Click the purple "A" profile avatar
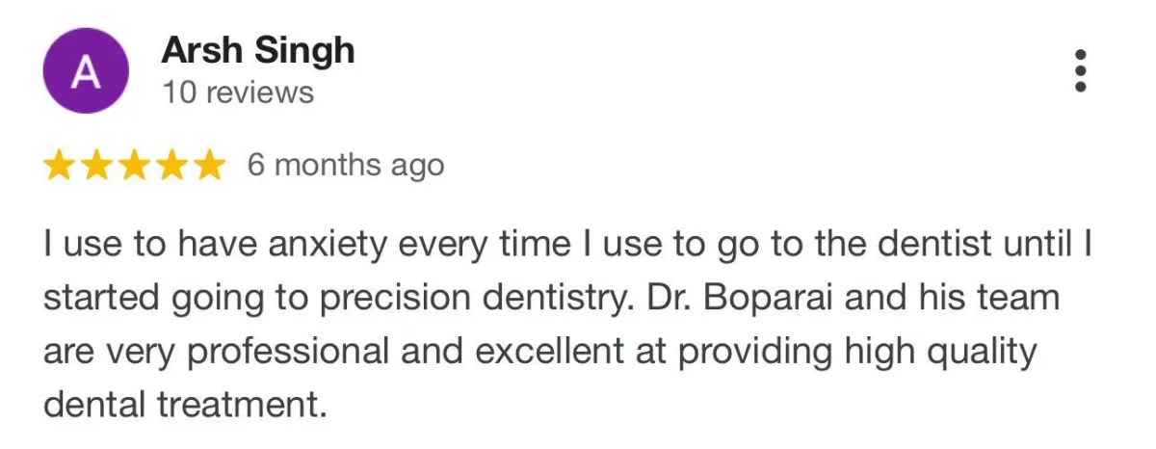Image resolution: width=1156 pixels, height=449 pixels. coord(86,71)
